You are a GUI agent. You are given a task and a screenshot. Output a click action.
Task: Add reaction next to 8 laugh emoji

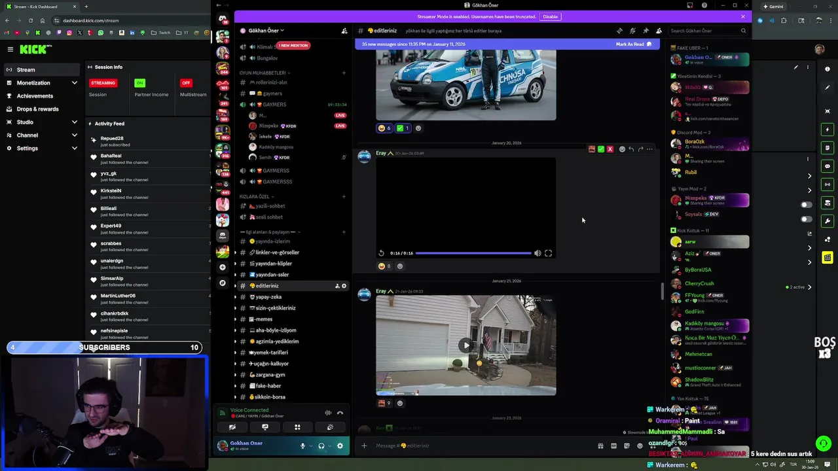tap(400, 266)
